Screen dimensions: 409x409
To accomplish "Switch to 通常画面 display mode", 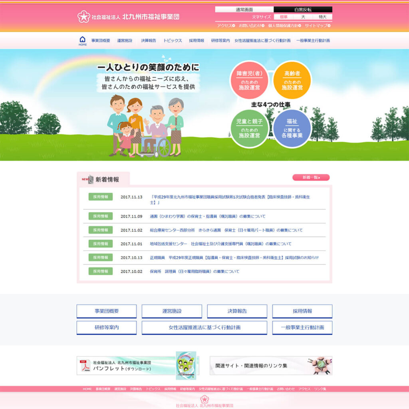I will [244, 10].
